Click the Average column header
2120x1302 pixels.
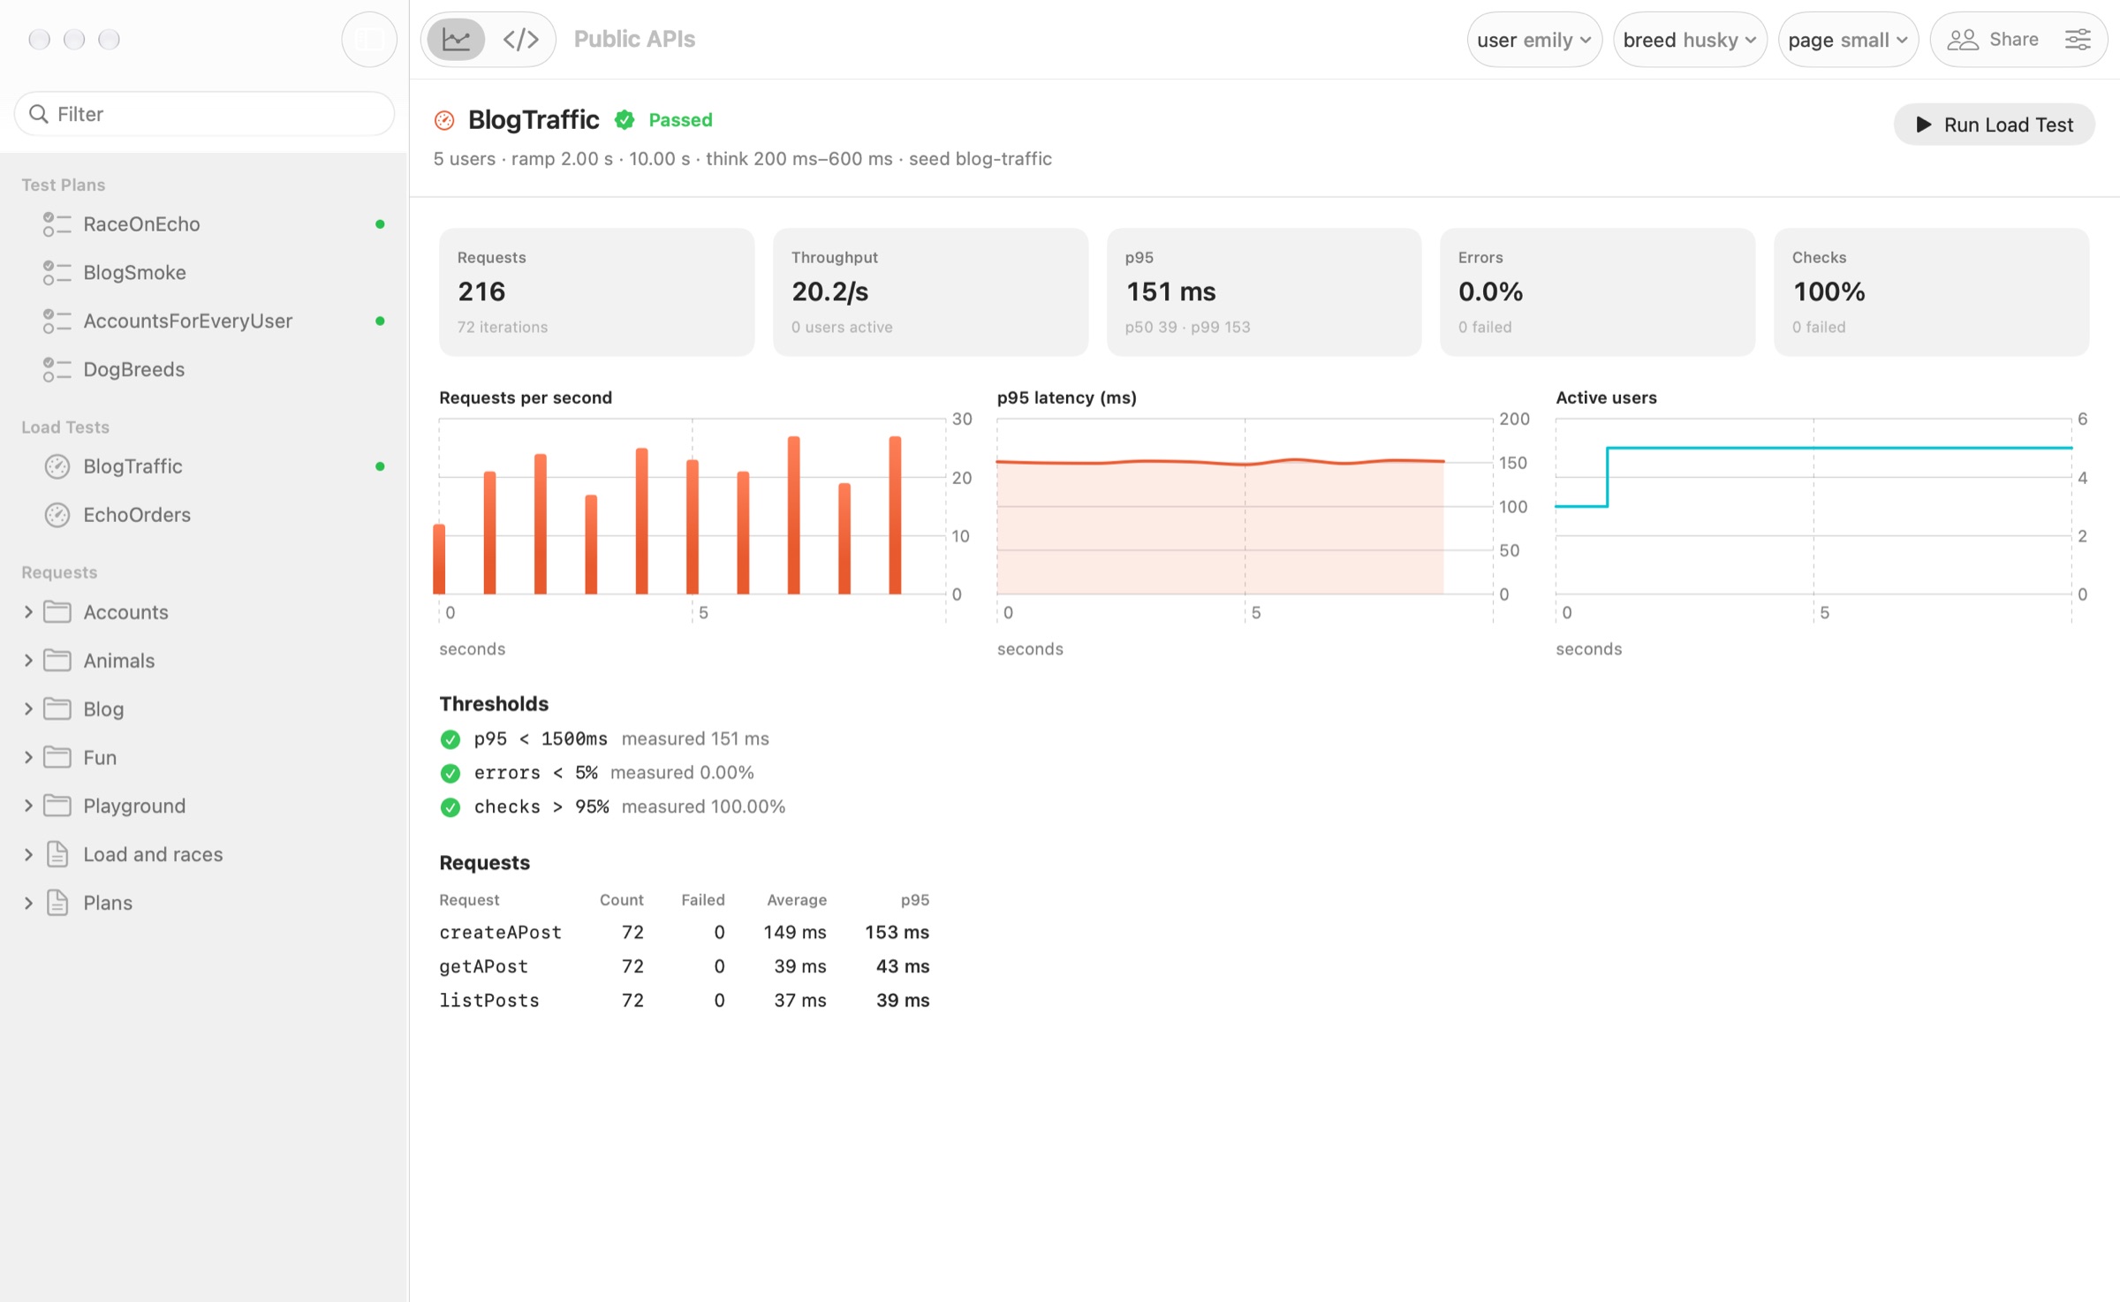coord(797,900)
